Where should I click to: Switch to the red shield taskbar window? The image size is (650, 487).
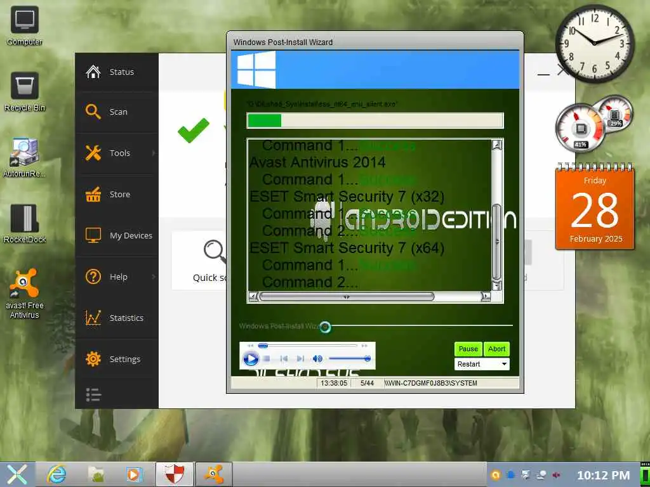click(175, 474)
